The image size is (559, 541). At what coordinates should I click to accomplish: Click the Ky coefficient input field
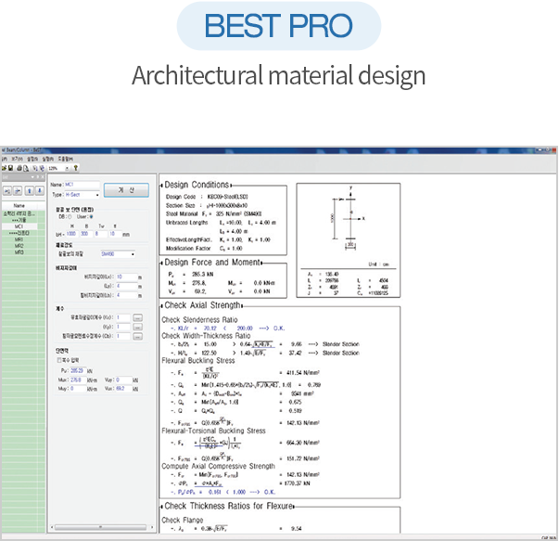coord(123,327)
